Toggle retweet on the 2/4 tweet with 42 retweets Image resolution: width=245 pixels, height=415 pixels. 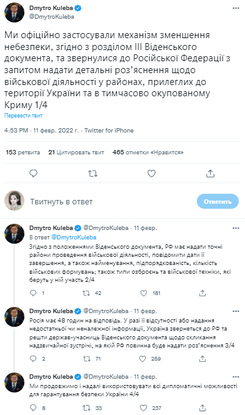(x=86, y=293)
